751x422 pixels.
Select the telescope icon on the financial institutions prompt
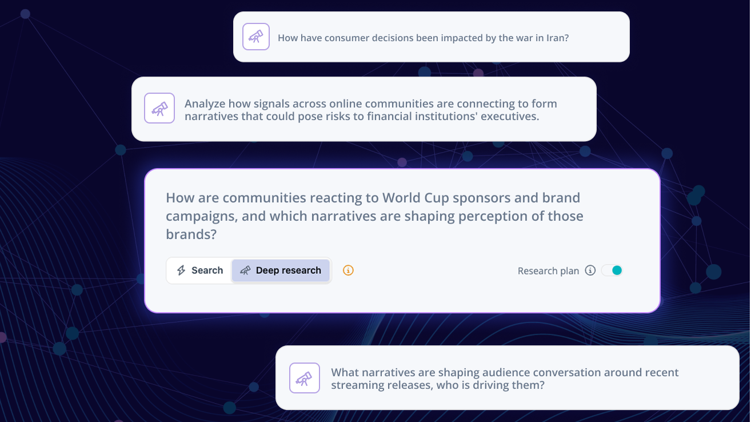coord(159,108)
